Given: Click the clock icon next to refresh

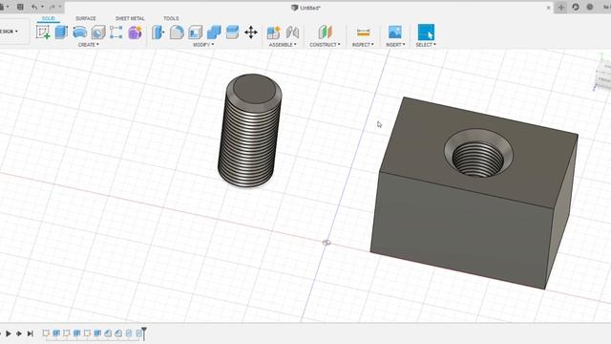Looking at the screenshot, I should tap(590, 7).
